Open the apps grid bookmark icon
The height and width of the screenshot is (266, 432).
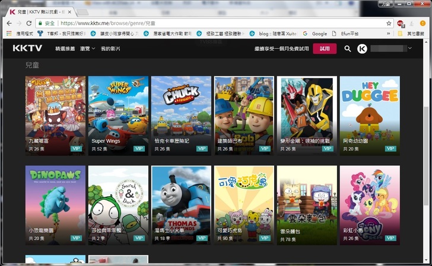click(x=9, y=33)
